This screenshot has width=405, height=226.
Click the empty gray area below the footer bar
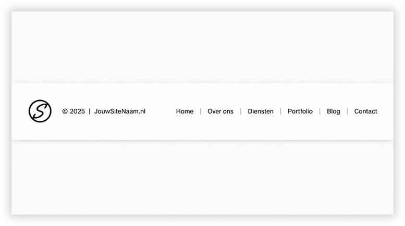click(202, 178)
